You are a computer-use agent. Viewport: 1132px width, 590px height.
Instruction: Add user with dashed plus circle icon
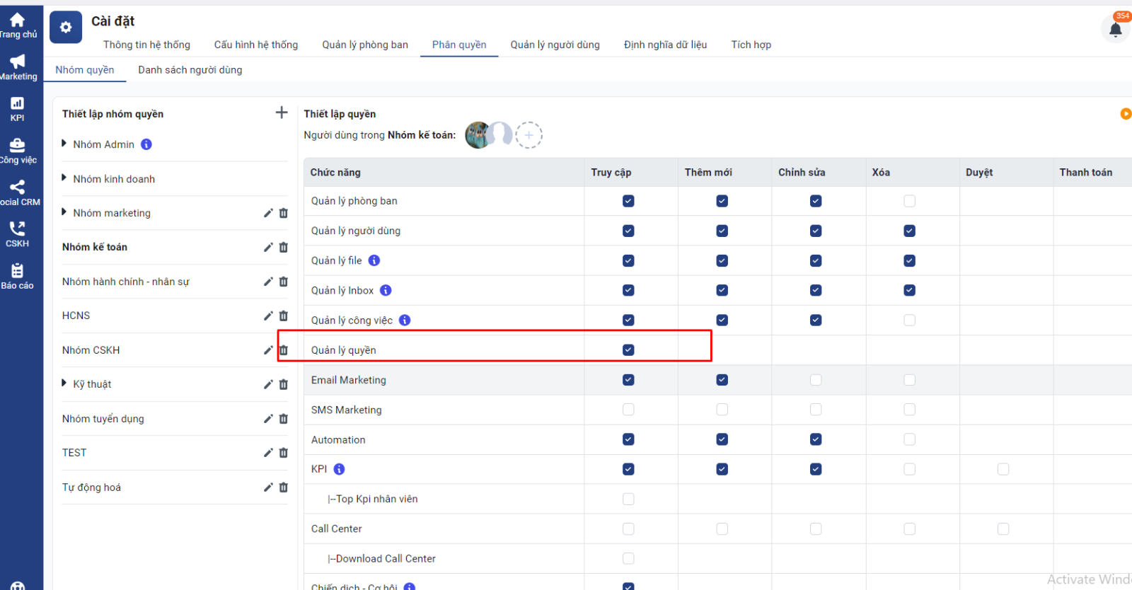529,135
